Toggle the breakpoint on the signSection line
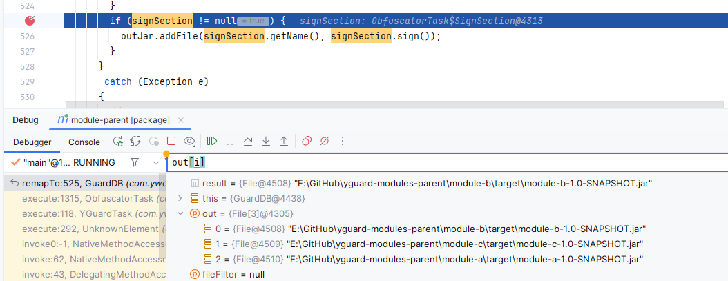The width and height of the screenshot is (728, 281). pos(30,21)
